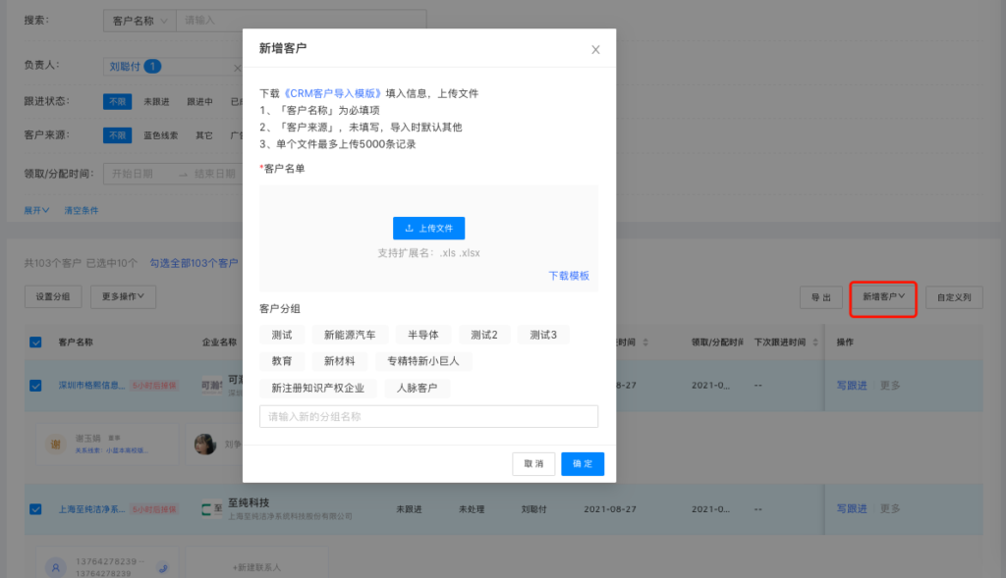Screen dimensions: 1006x578
Task: Click the contact person icon beside phone number
Action: tap(56, 567)
